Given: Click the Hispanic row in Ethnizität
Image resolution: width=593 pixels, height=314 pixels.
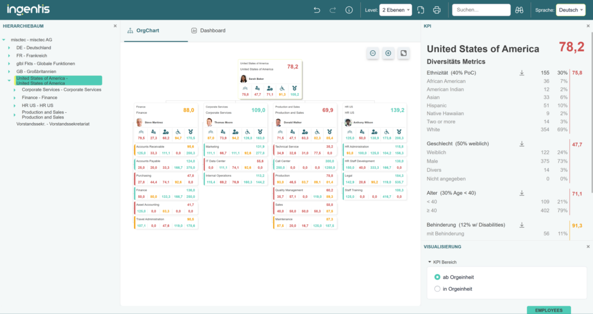Looking at the screenshot, I should pos(497,105).
